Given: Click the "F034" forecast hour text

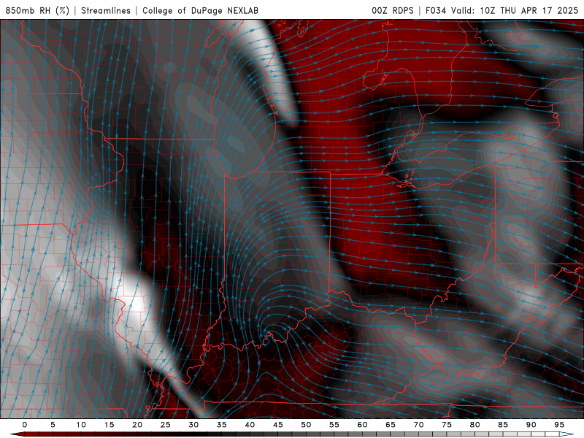Looking at the screenshot, I should click(436, 10).
